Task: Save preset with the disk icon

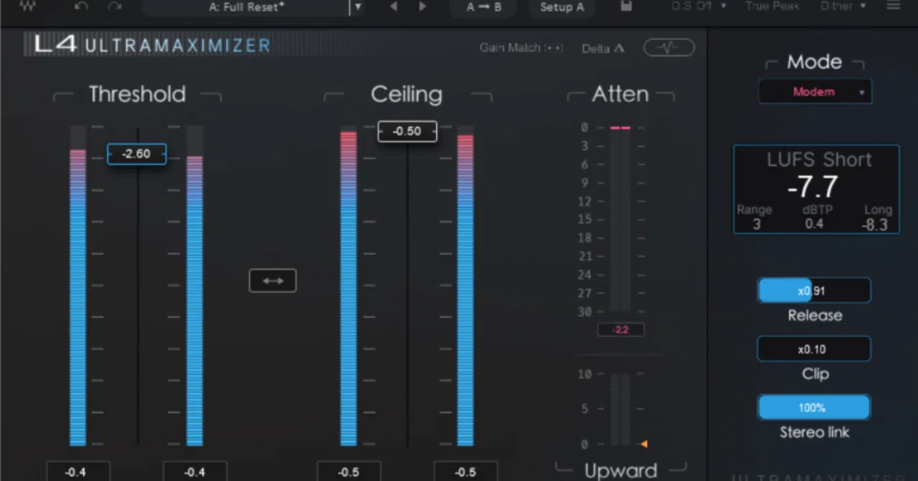Action: [626, 6]
